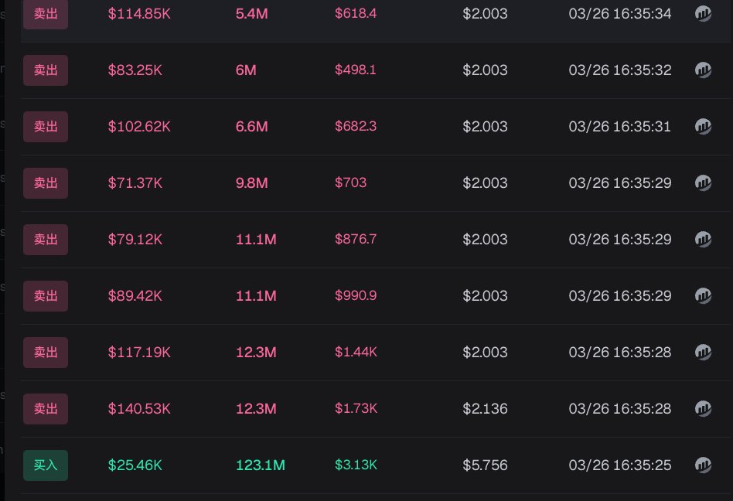Select the green $3.13K value
Viewport: 733px width, 501px height.
point(356,465)
